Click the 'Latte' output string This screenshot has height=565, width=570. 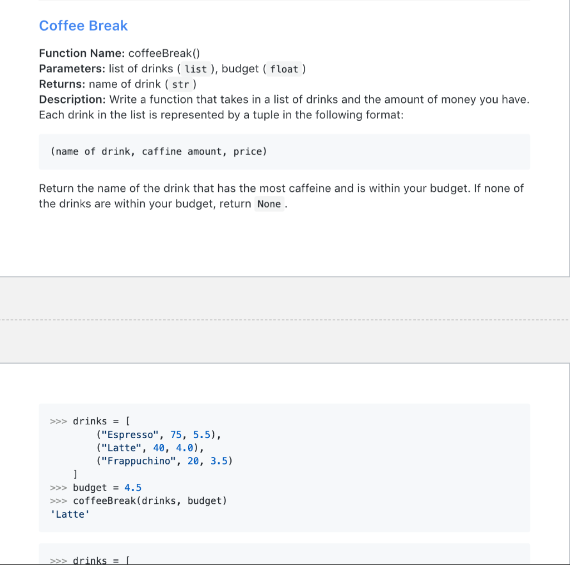click(70, 514)
